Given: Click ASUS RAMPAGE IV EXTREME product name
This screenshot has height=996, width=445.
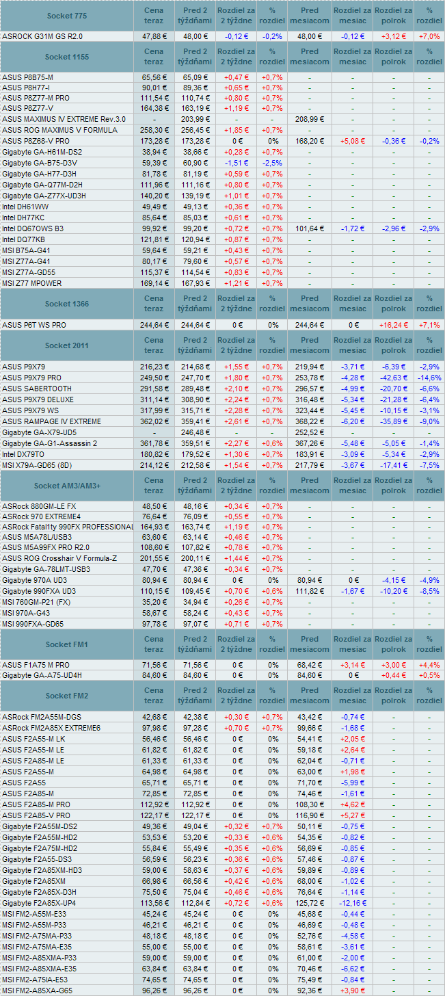Looking at the screenshot, I should click(52, 421).
